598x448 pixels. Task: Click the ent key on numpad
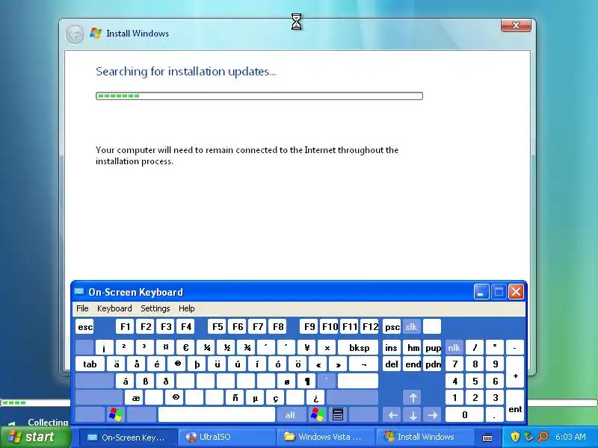pyautogui.click(x=515, y=406)
